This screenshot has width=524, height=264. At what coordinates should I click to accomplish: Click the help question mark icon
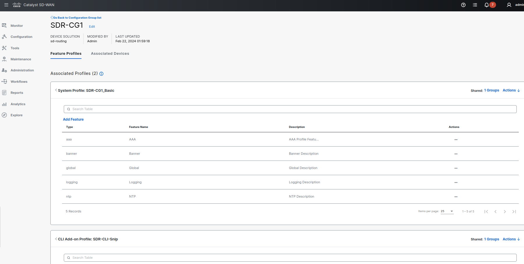[463, 5]
